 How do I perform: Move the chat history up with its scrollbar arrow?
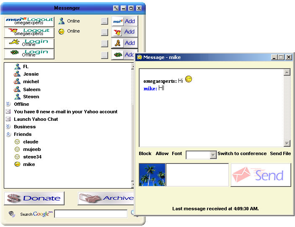(x=287, y=72)
